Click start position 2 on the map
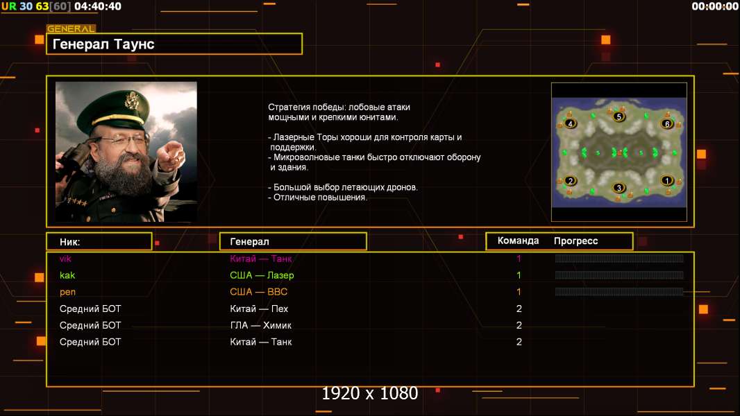Viewport: 740px width, 416px height. click(x=571, y=181)
